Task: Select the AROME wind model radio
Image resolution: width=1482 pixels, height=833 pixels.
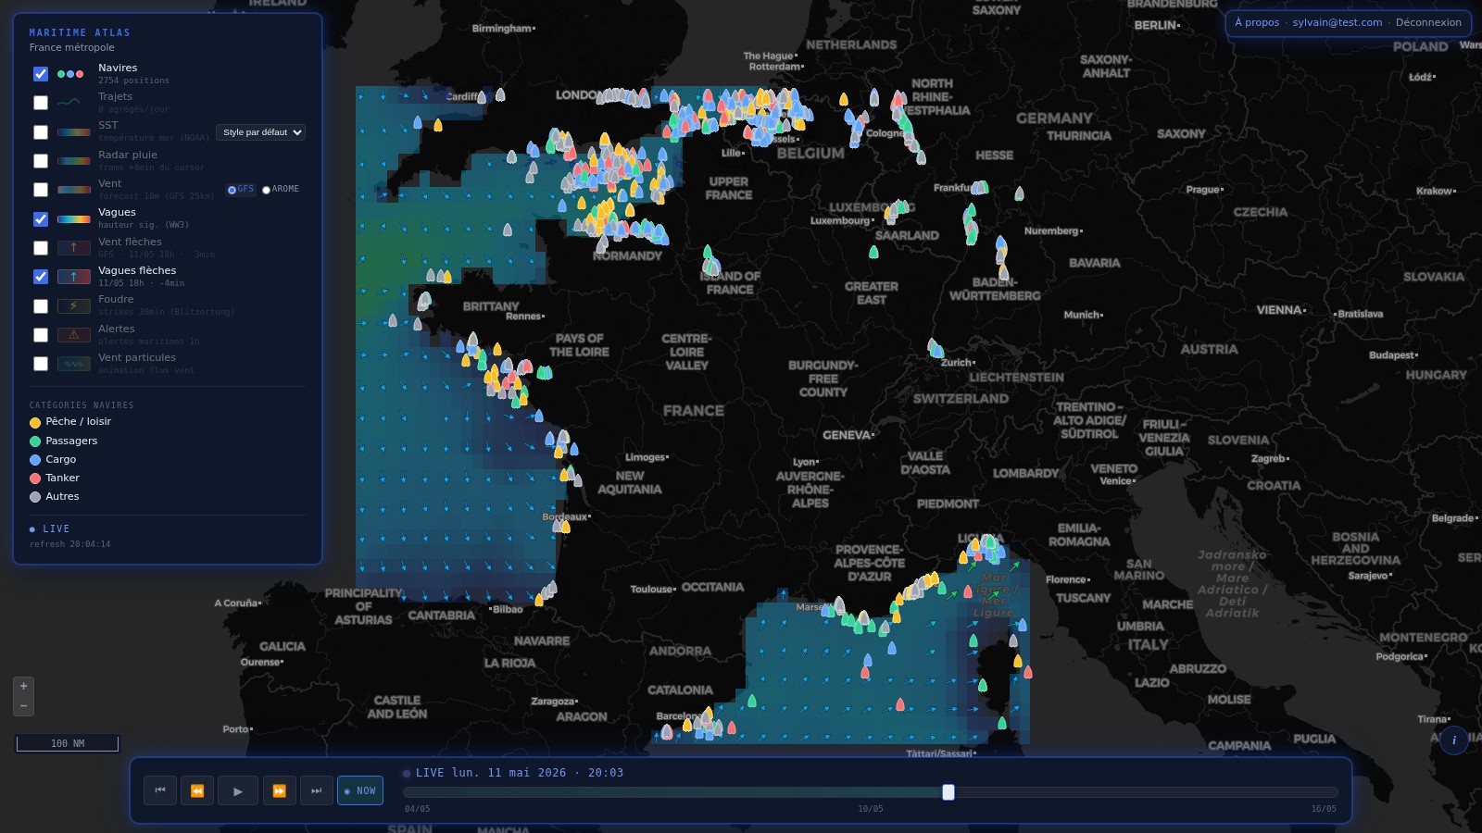Action: (266, 190)
